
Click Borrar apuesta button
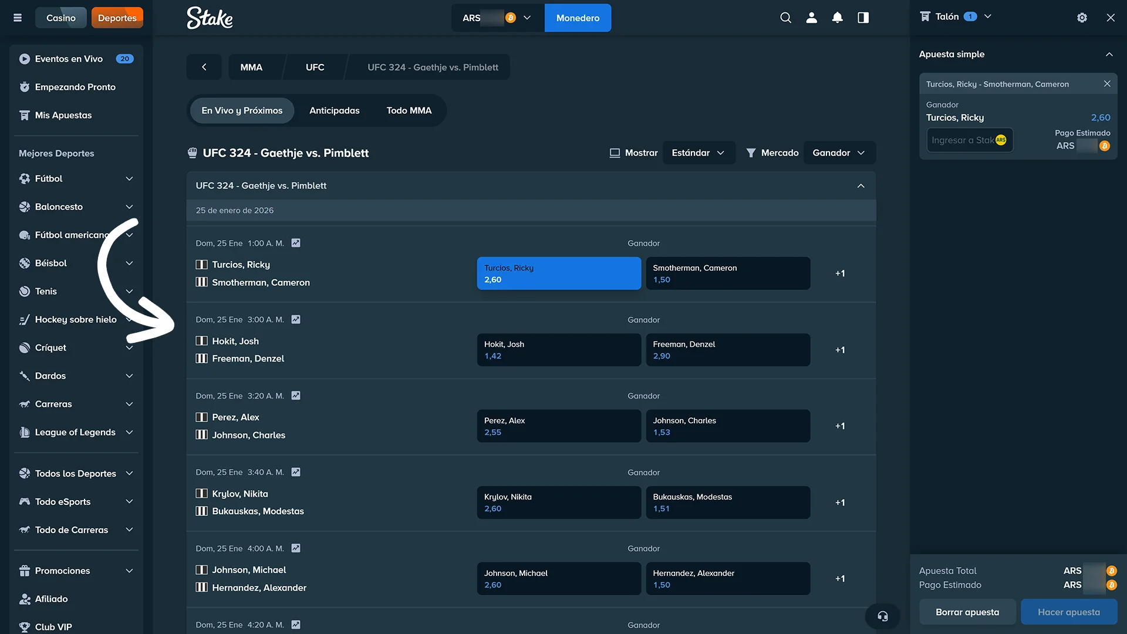[x=967, y=612]
